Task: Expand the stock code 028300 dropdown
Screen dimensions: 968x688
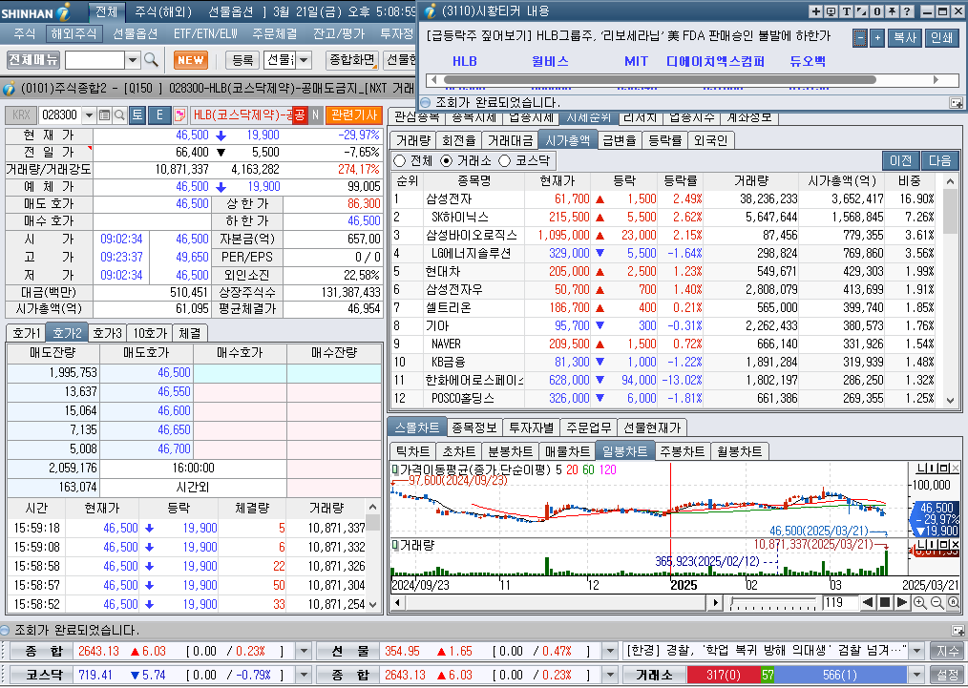Action: coord(89,115)
